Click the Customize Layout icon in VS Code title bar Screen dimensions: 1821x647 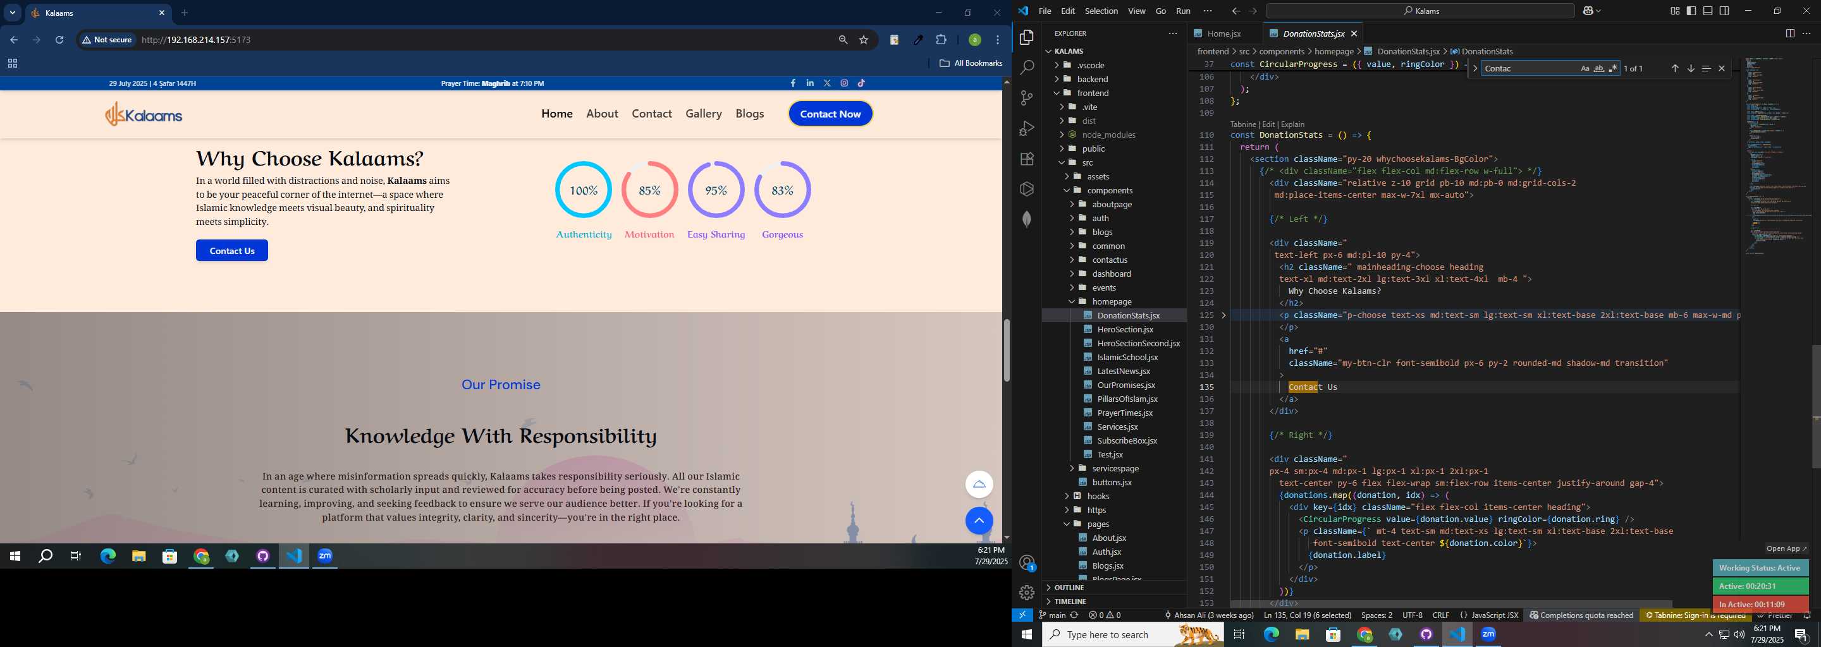tap(1675, 11)
